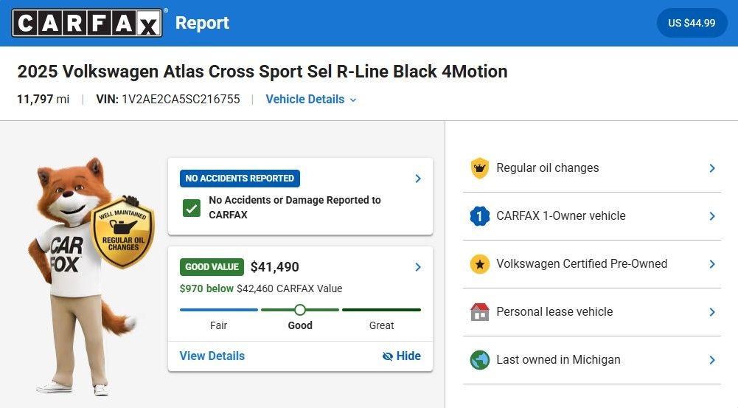
Task: Open the Last owned in Michigan row
Action: tap(591, 360)
